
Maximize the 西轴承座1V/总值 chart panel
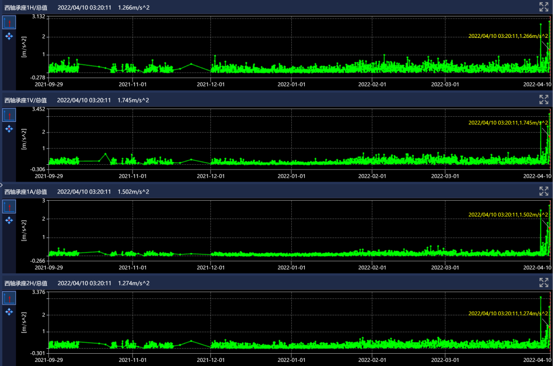point(544,99)
